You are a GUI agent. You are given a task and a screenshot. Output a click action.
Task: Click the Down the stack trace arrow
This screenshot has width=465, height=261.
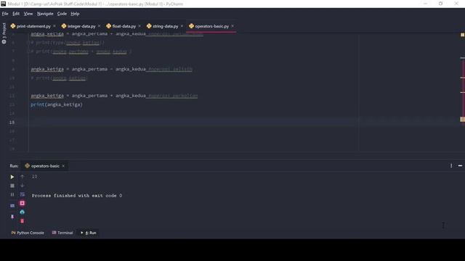tap(23, 186)
